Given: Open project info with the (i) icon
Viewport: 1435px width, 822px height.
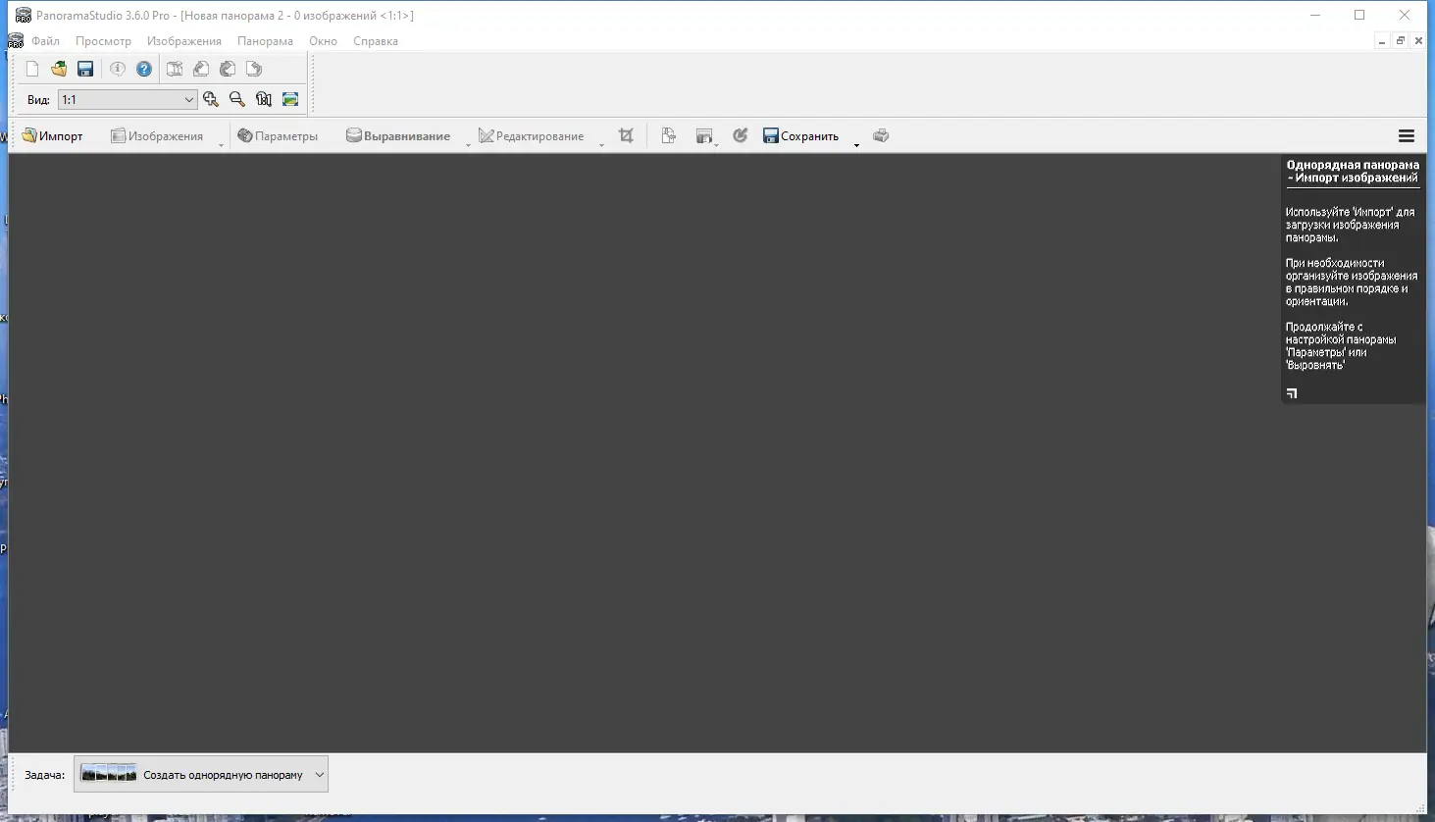Looking at the screenshot, I should pyautogui.click(x=118, y=68).
